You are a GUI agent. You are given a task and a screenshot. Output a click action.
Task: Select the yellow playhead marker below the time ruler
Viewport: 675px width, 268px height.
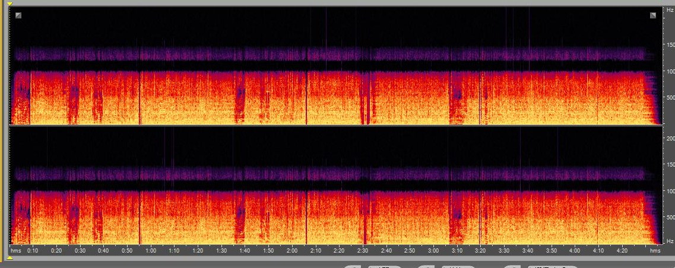pos(9,258)
